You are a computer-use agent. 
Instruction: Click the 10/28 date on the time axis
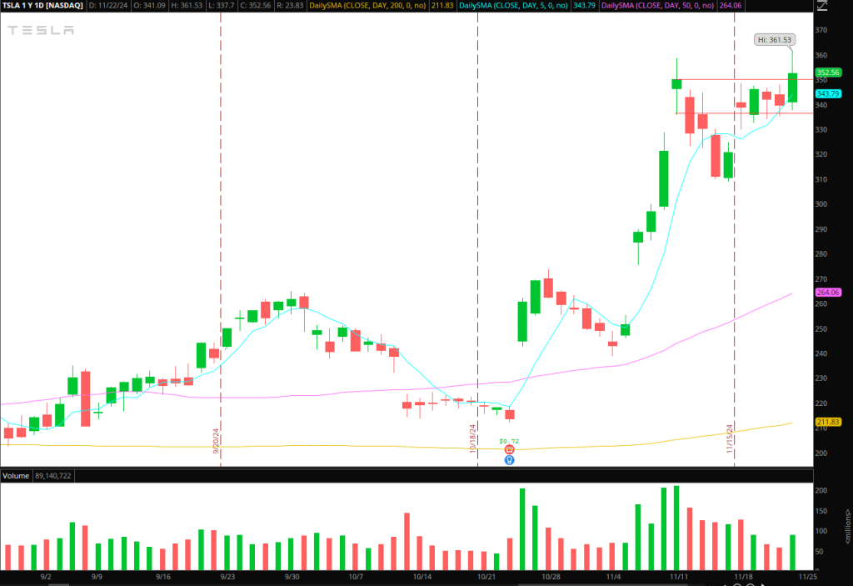pos(551,577)
